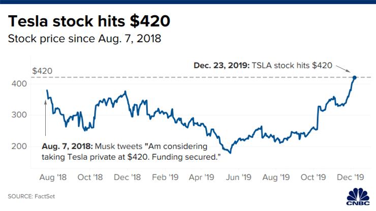Click the Feb '19 x-axis label
376x211 pixels.
tap(165, 177)
